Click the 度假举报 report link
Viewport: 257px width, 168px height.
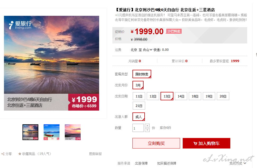click(95, 154)
